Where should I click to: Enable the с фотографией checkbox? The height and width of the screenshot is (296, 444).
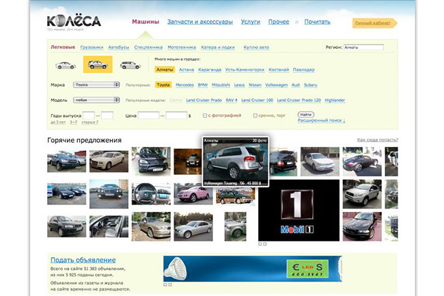[x=205, y=116]
